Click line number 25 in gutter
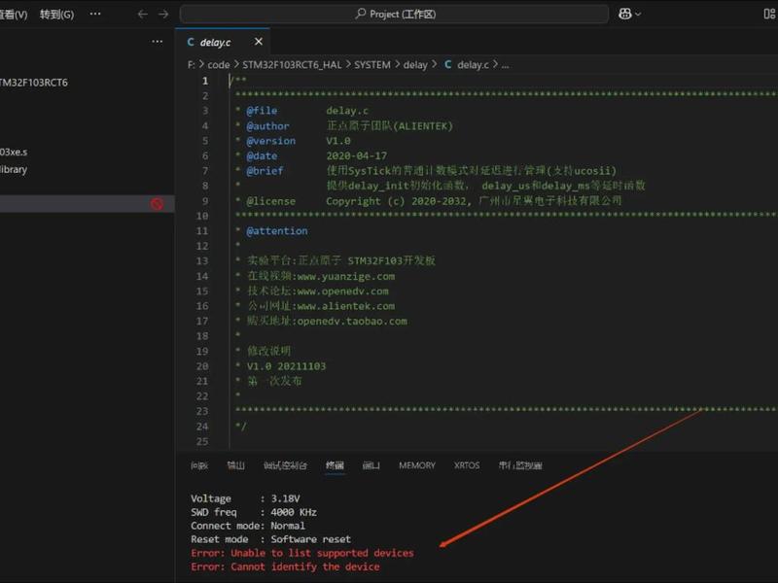The width and height of the screenshot is (778, 583). coord(202,441)
